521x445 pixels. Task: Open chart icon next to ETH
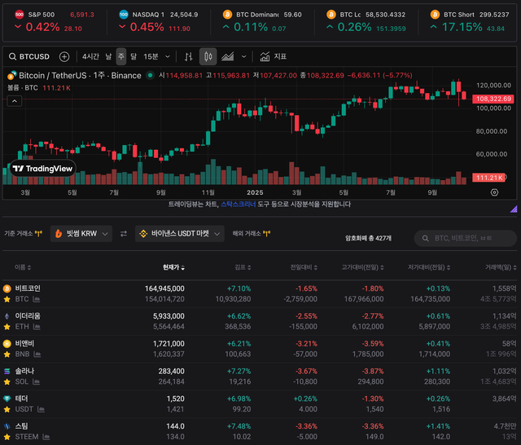point(37,327)
